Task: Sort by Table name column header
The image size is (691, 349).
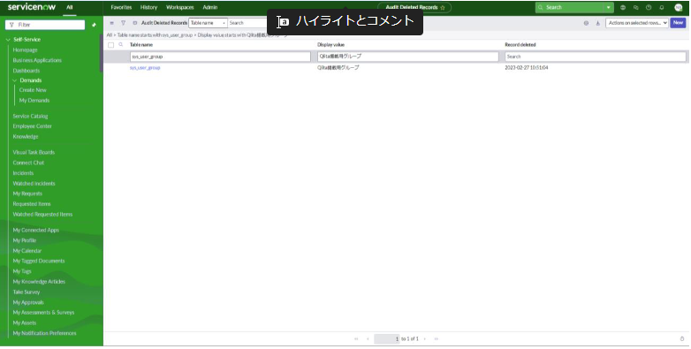Action: [x=141, y=45]
